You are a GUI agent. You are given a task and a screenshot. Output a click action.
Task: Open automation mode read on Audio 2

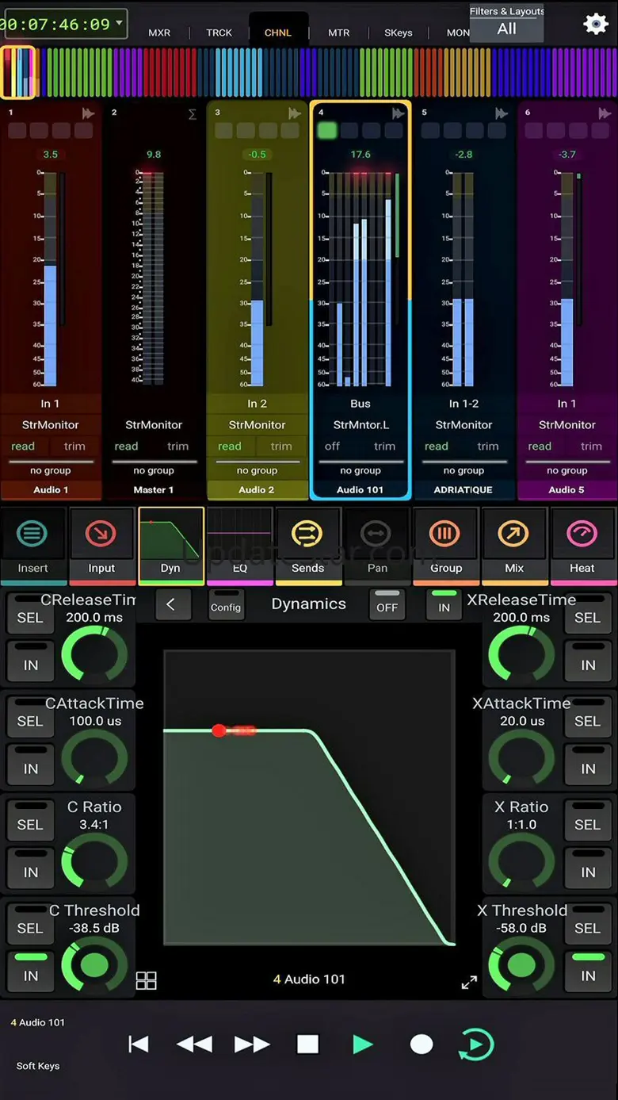[x=230, y=447]
